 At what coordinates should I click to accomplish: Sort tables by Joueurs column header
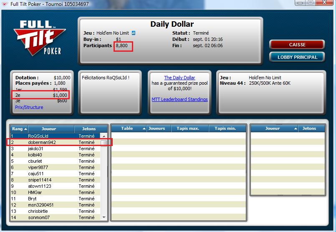point(159,129)
